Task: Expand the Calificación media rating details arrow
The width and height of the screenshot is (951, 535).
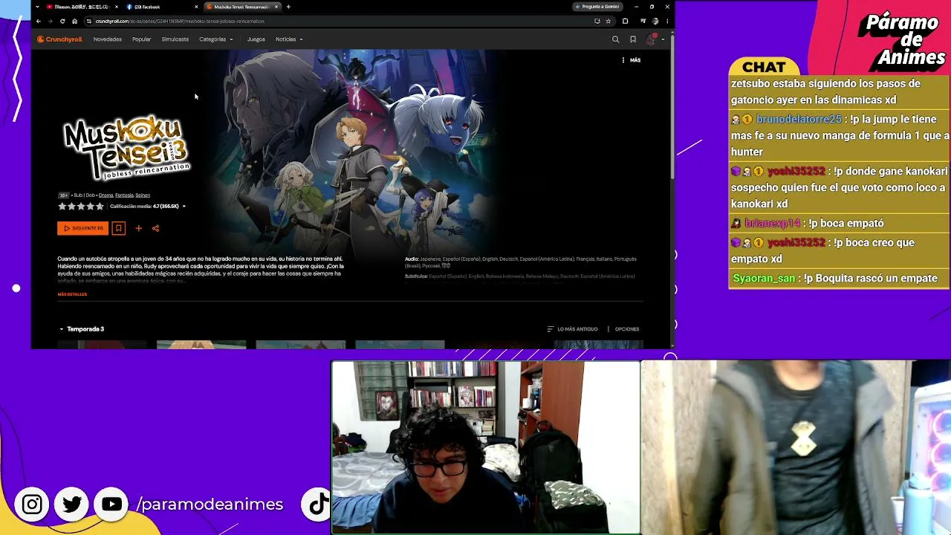Action: (x=184, y=207)
